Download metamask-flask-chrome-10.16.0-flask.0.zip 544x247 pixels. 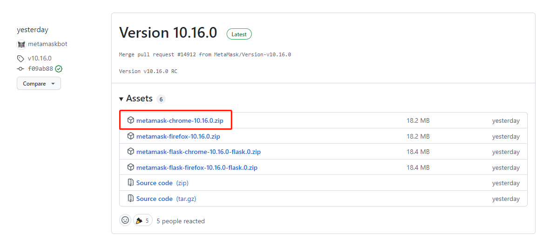[x=198, y=152]
